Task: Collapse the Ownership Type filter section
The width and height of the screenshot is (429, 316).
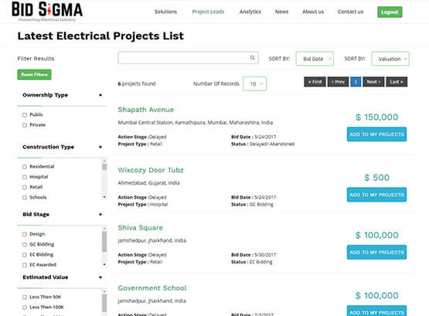Action: point(100,95)
